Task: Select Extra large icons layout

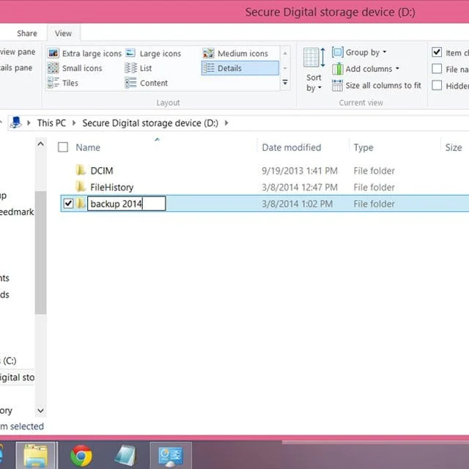Action: click(85, 53)
